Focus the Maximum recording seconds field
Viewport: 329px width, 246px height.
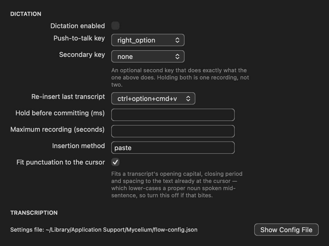(173, 131)
